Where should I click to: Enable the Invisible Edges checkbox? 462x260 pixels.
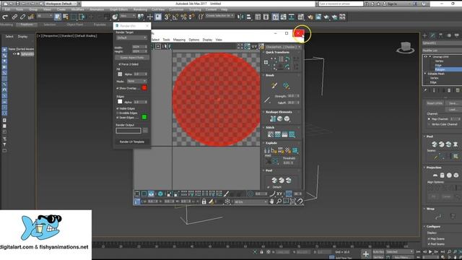click(x=118, y=113)
